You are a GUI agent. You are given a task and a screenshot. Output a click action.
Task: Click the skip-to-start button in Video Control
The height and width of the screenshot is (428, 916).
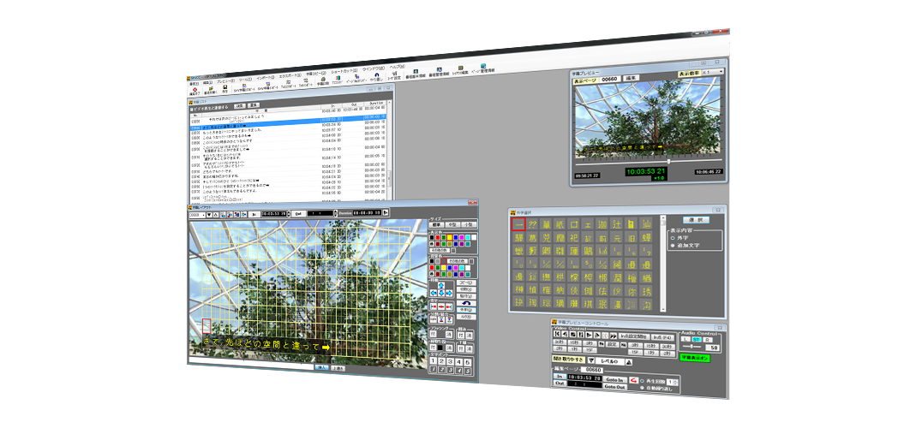click(x=557, y=334)
